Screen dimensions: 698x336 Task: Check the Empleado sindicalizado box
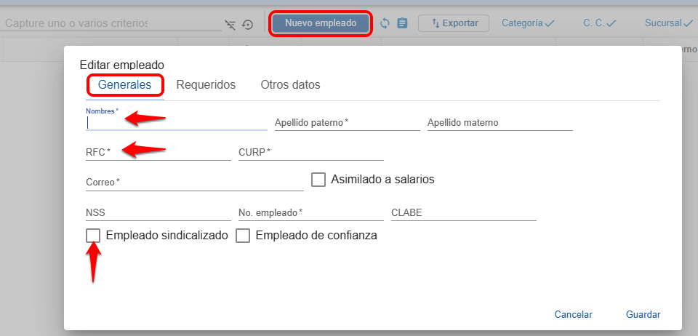93,236
